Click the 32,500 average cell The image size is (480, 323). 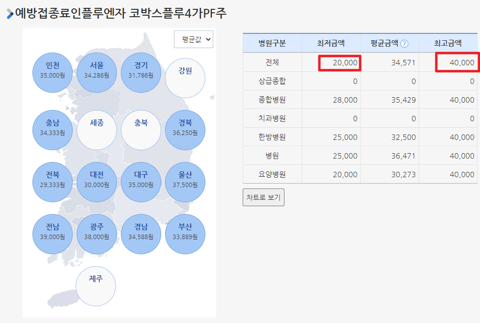point(390,137)
